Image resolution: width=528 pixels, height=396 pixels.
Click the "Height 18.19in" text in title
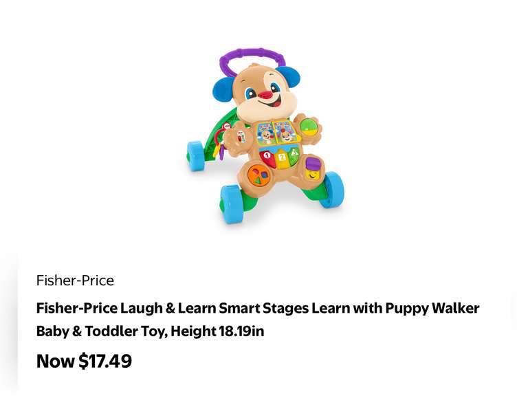point(217,331)
